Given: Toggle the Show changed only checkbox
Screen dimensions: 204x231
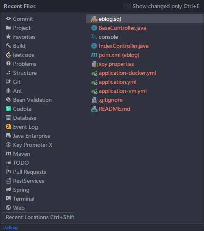Looking at the screenshot, I should 127,6.
